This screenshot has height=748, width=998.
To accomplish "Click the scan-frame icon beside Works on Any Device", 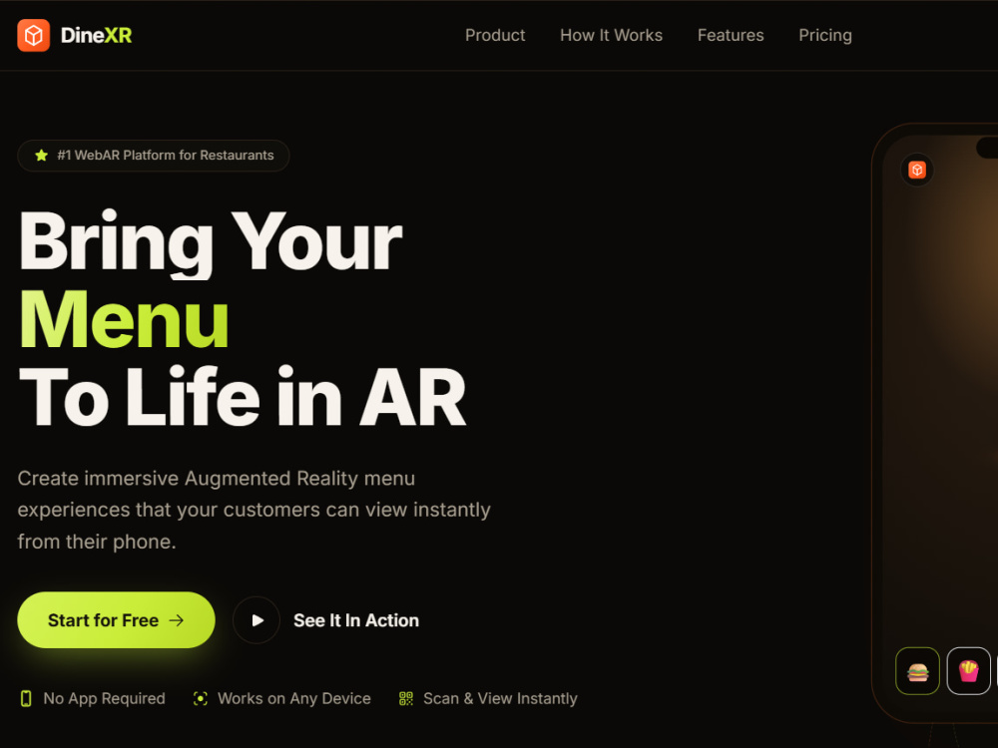I will pyautogui.click(x=201, y=698).
